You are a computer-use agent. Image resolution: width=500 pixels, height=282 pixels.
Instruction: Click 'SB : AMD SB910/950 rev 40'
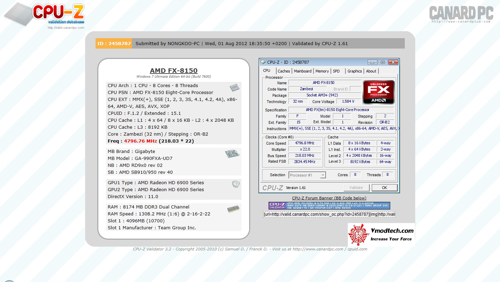click(140, 172)
